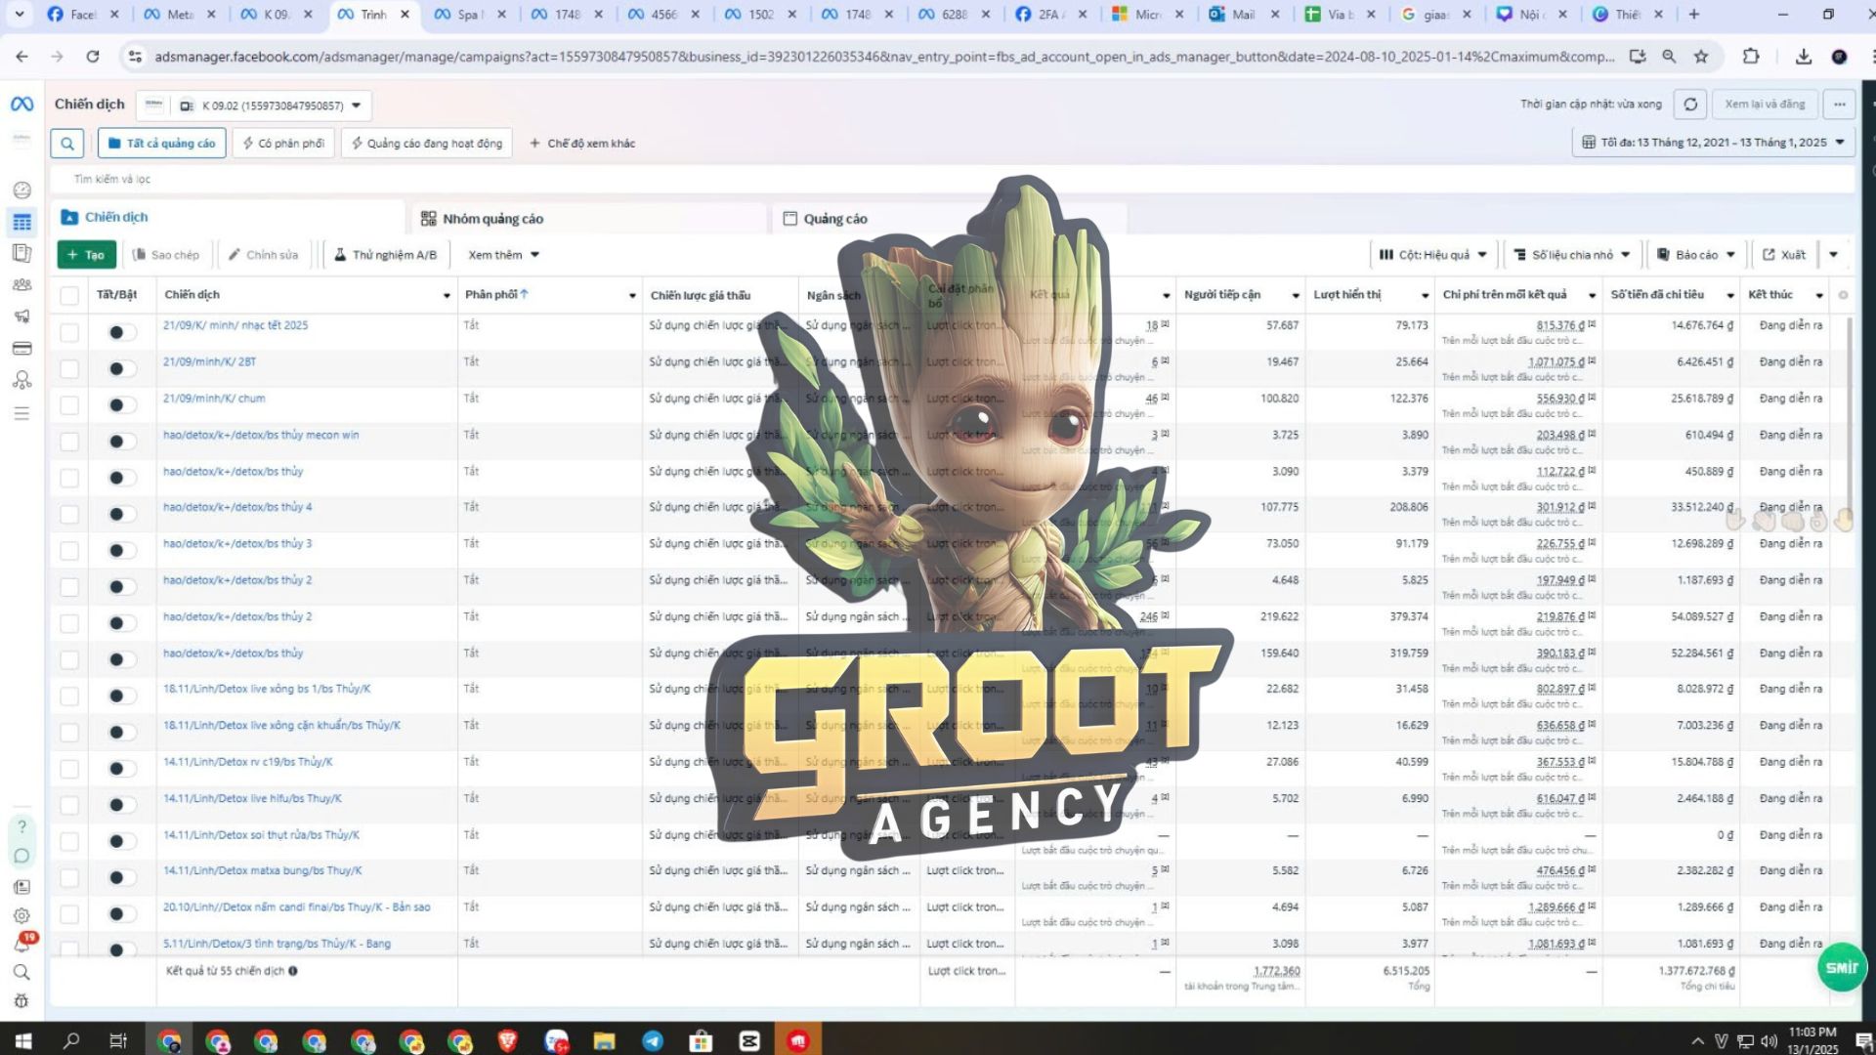The image size is (1876, 1055).
Task: Open File Explorer from the taskbar
Action: click(604, 1041)
